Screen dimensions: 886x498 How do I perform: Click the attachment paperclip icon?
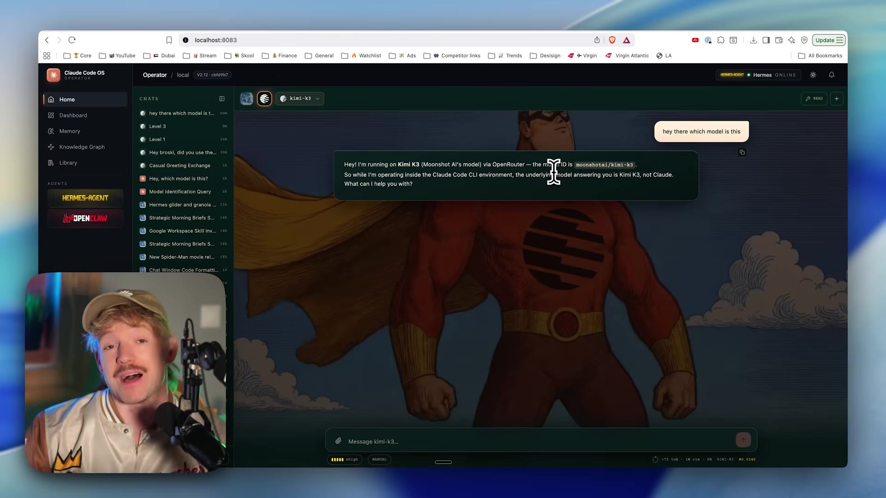tap(338, 441)
